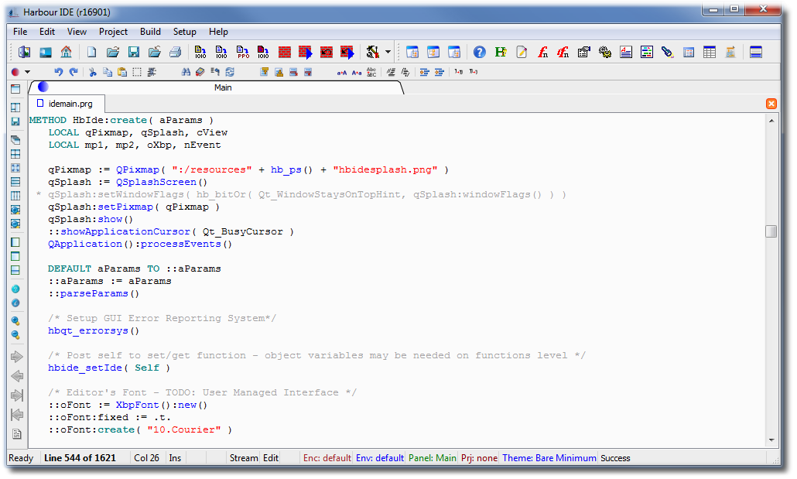Click the Undo arrow icon
The height and width of the screenshot is (479, 797).
click(x=58, y=72)
